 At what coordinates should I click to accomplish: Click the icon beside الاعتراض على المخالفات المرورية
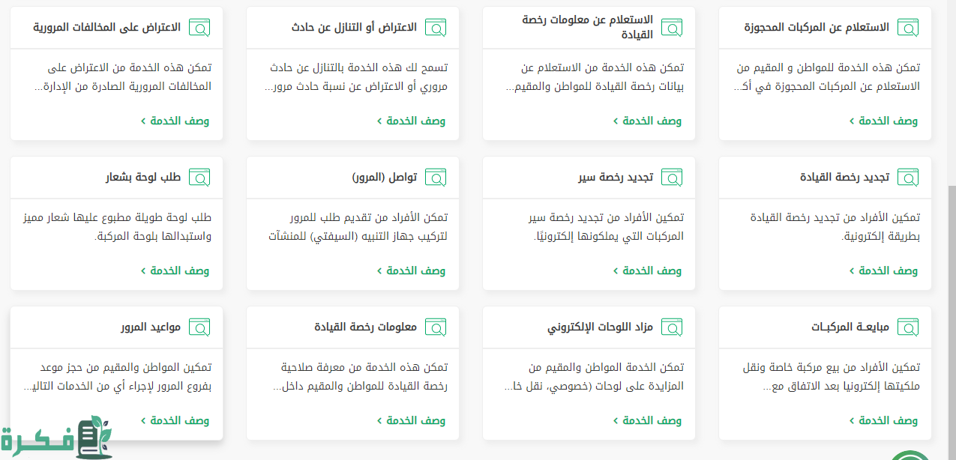coord(199,28)
